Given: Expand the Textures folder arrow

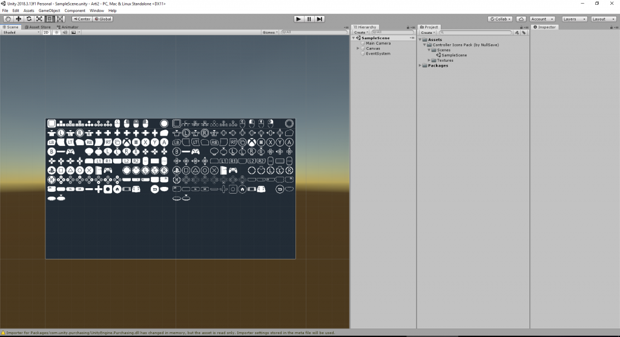Looking at the screenshot, I should [429, 61].
